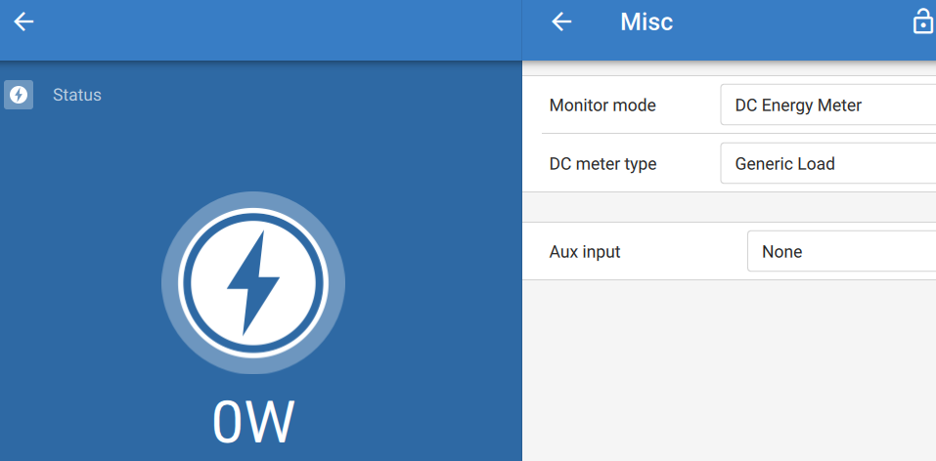The width and height of the screenshot is (936, 461).
Task: Select the Status tab label
Action: point(77,95)
